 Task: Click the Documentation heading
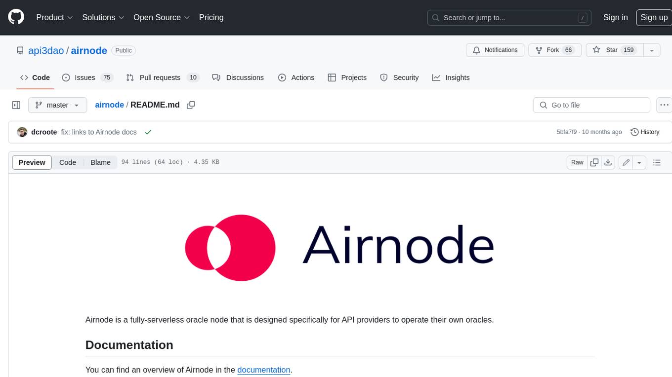point(129,345)
